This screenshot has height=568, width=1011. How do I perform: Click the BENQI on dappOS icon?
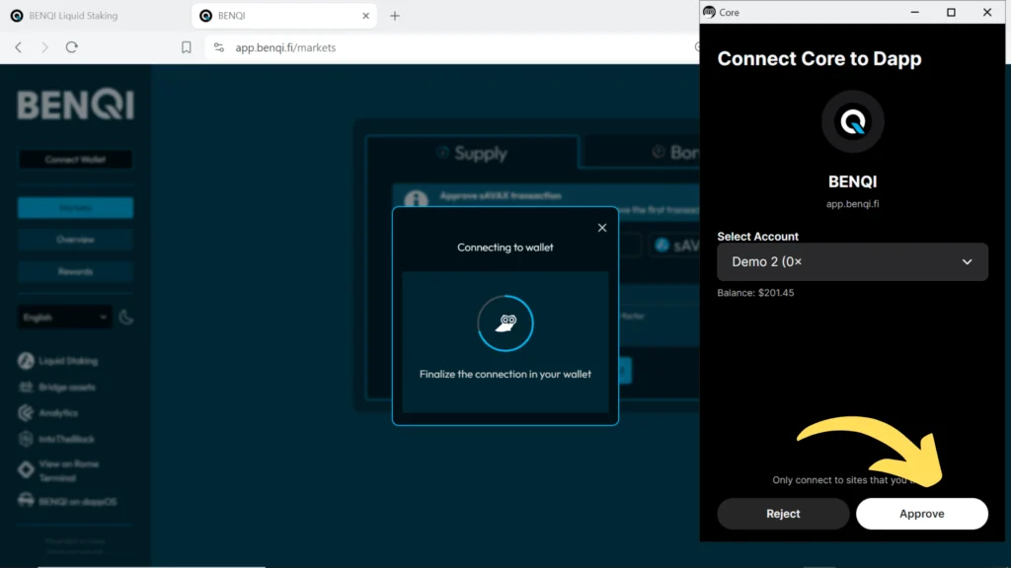(26, 501)
